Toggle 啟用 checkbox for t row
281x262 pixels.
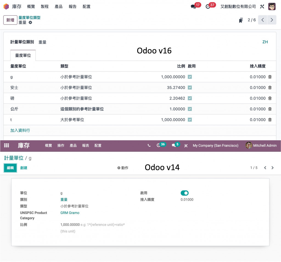pos(190,120)
